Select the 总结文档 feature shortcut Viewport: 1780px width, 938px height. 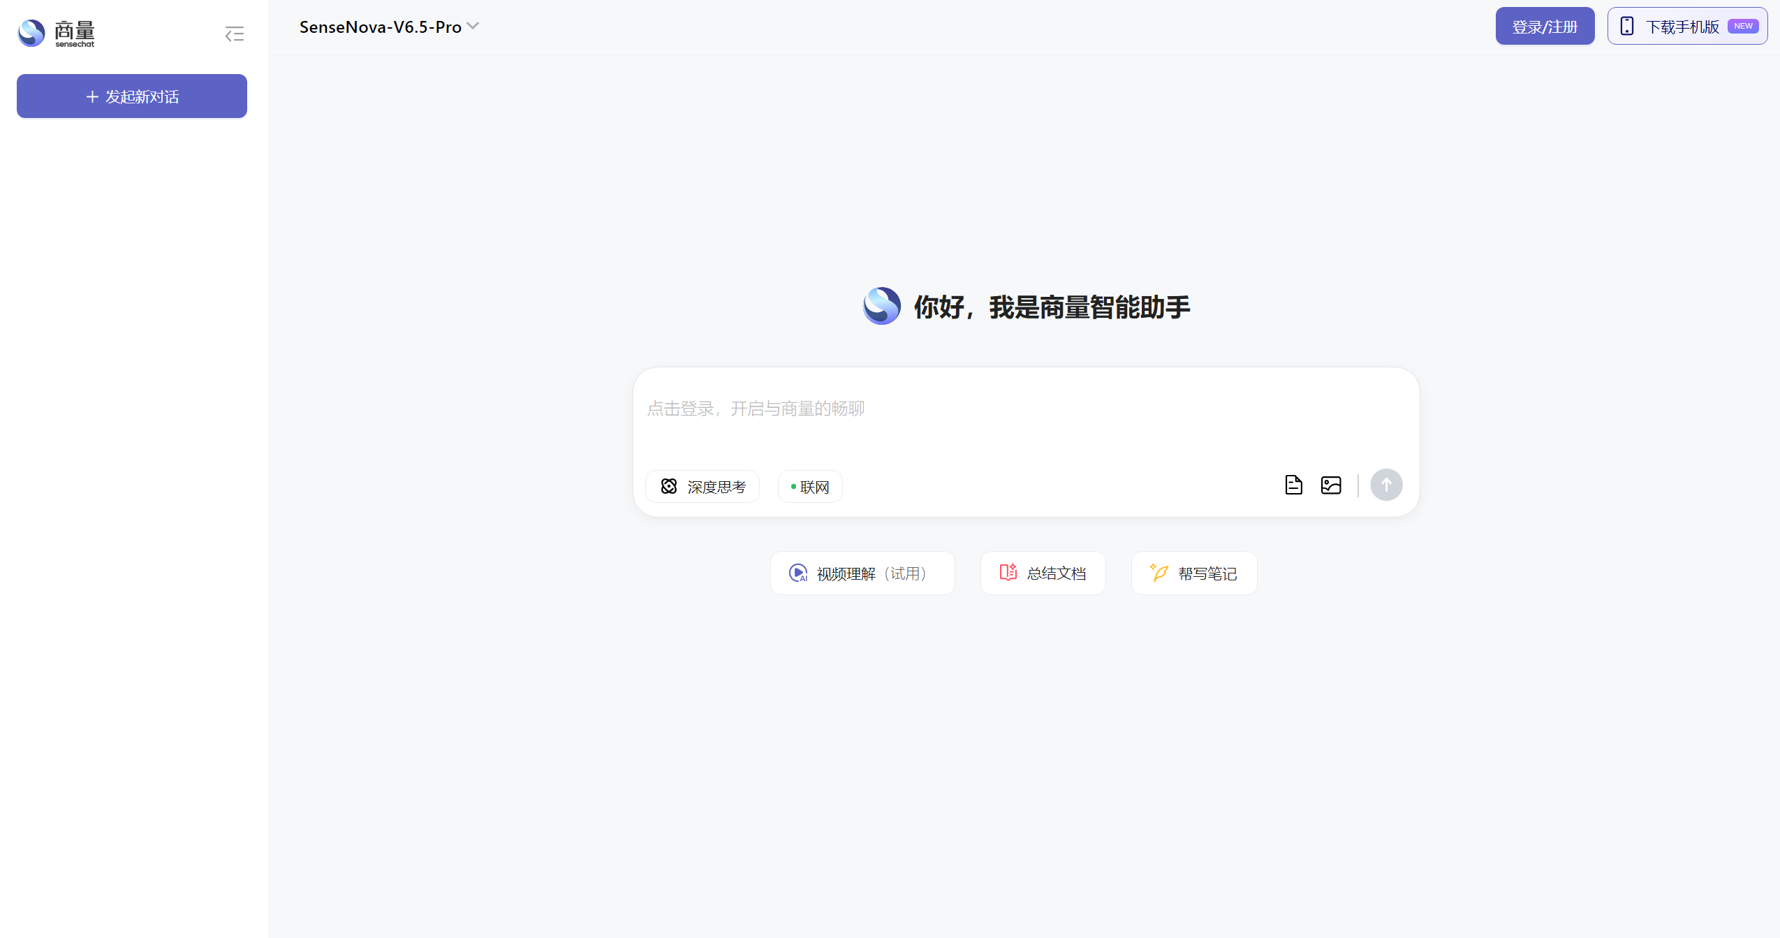(1043, 573)
